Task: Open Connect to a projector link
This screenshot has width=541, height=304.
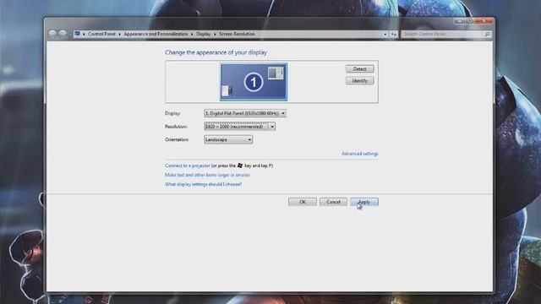Action: pyautogui.click(x=188, y=166)
